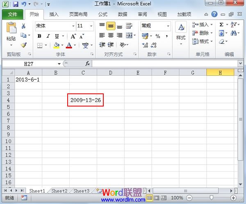
Task: Select the Format Painter brush
Action: tap(24, 45)
